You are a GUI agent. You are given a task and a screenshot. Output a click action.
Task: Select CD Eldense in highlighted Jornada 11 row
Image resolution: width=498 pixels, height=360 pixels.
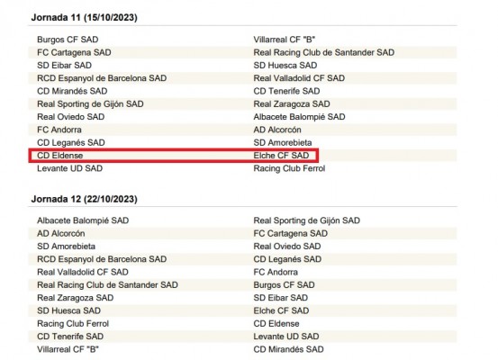pyautogui.click(x=60, y=156)
